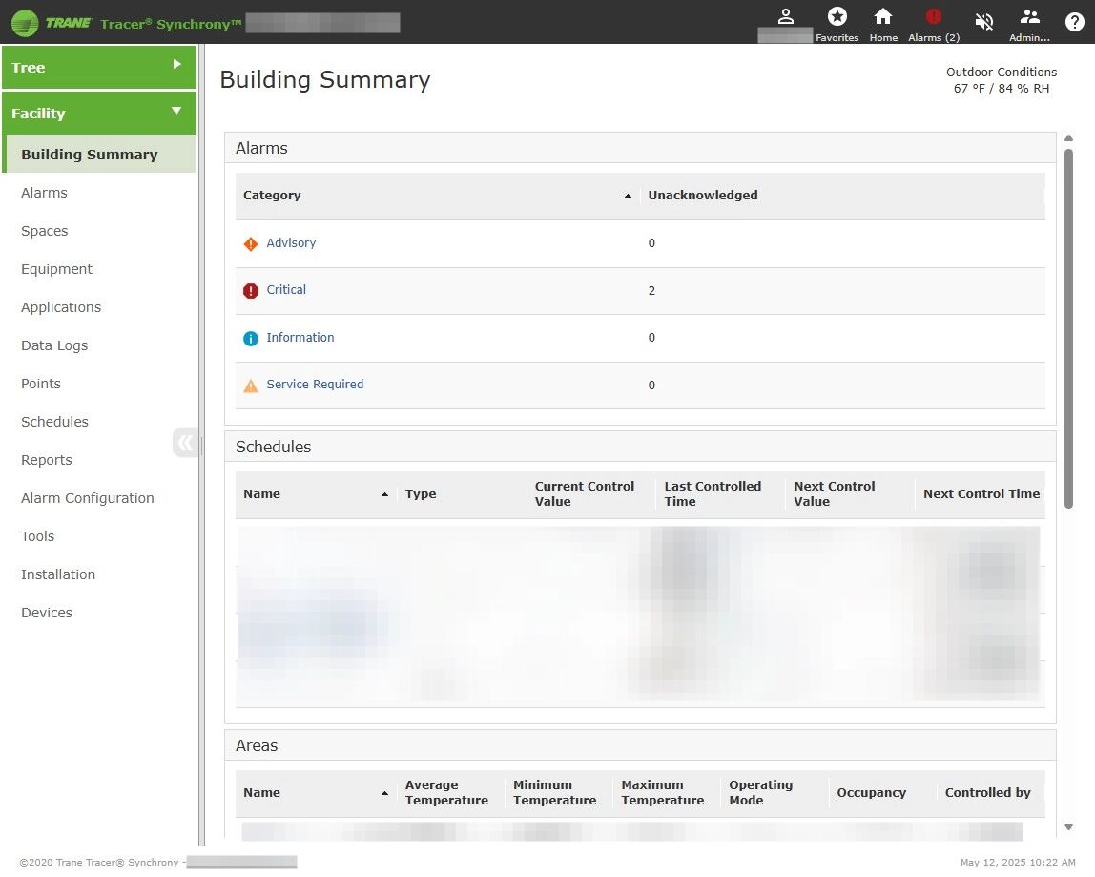Open Alarms in the sidebar
The height and width of the screenshot is (877, 1095).
tap(44, 192)
